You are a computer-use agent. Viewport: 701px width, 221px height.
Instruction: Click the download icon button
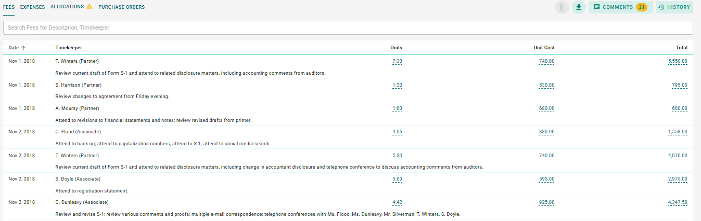click(x=578, y=7)
